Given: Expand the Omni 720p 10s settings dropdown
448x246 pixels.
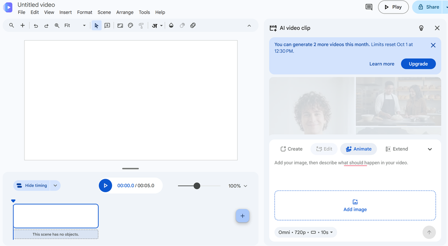Looking at the screenshot, I should tap(306, 232).
